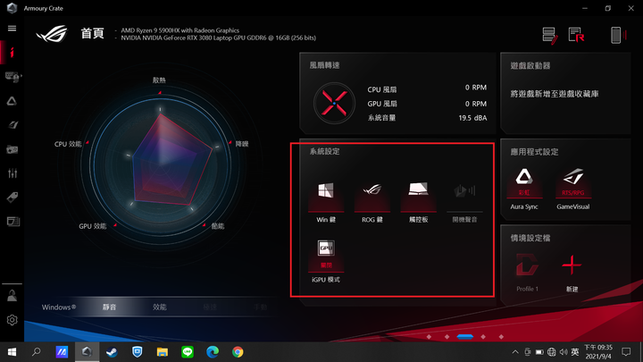Select Profile 1 in 情境設定檔

527,272
